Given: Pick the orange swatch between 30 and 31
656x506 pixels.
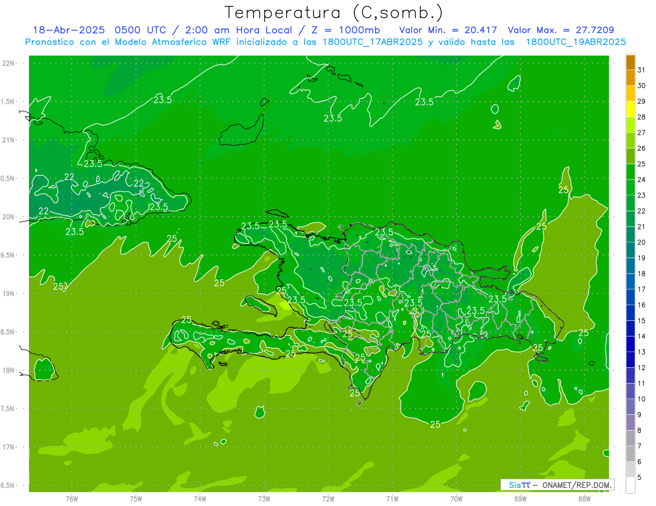Looking at the screenshot, I should (x=630, y=78).
